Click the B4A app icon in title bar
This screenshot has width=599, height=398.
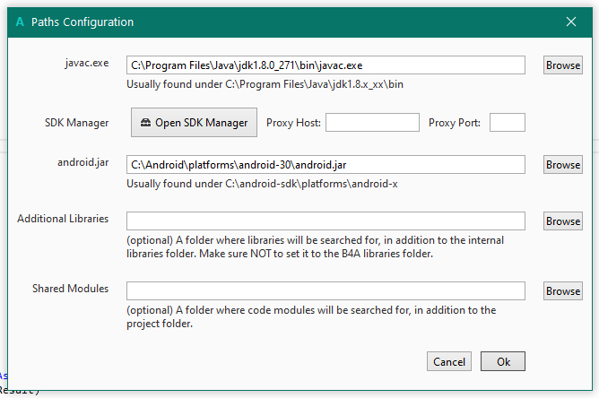pos(20,21)
